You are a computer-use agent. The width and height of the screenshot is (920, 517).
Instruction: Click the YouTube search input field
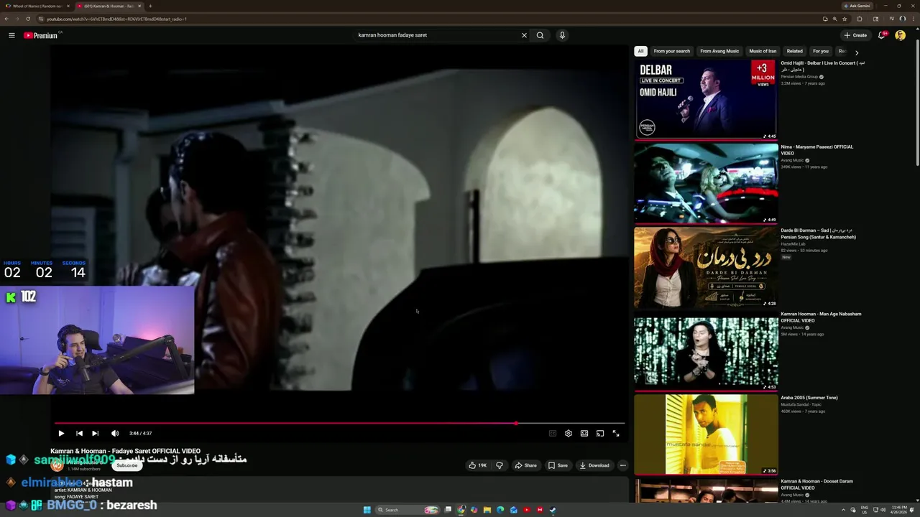point(437,35)
